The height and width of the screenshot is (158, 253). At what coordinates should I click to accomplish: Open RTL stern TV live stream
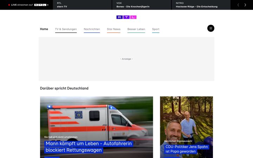82,5
